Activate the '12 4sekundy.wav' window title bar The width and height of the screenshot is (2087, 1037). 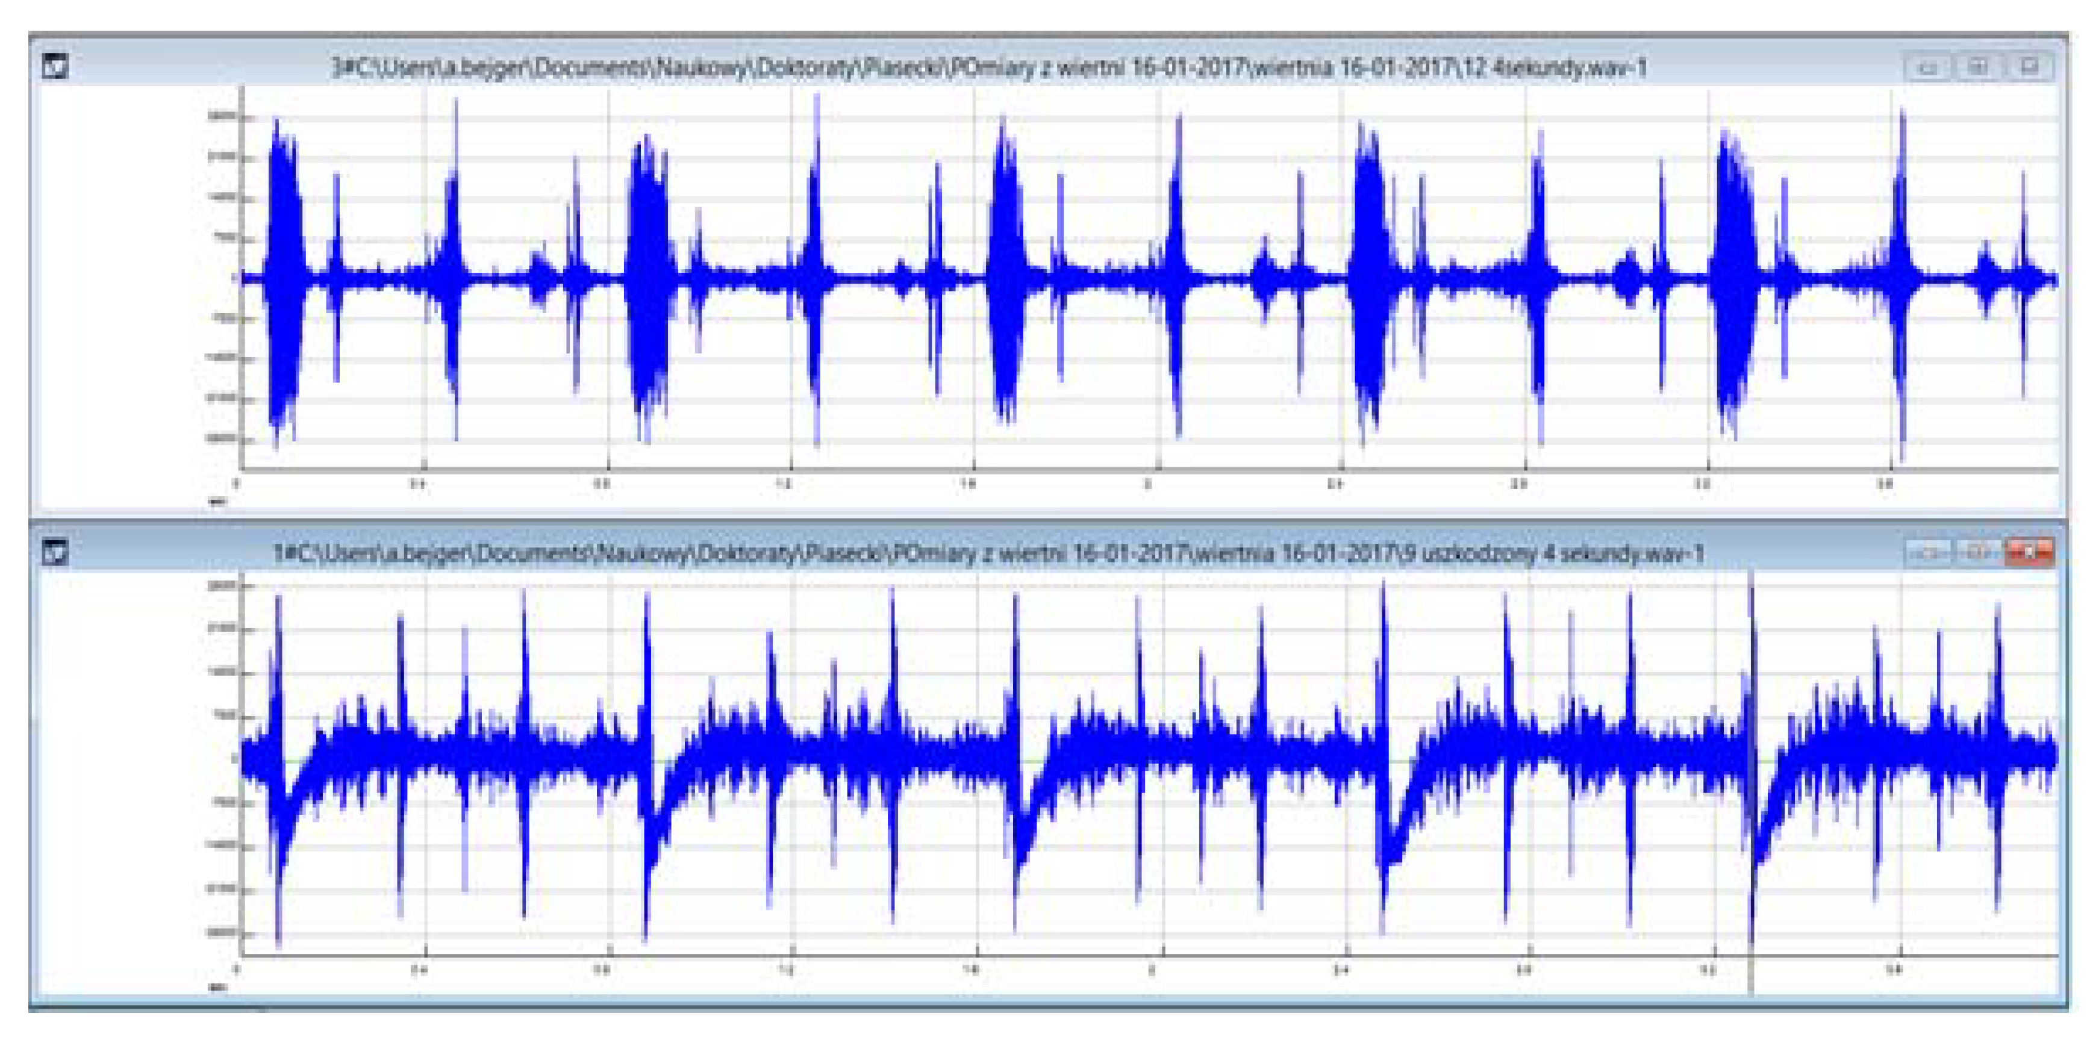988,67
